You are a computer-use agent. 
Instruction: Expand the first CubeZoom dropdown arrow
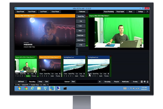click(85, 35)
